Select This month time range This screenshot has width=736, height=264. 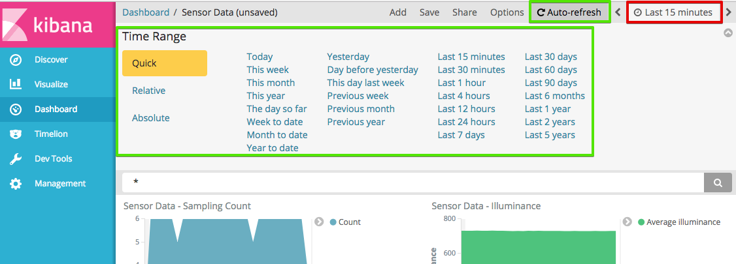point(271,83)
